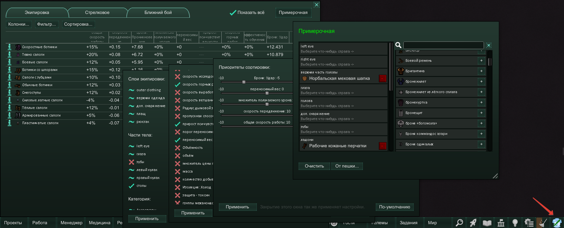Open the shirt gear icon in bottom bar
Screen dimensions: 564x228
pos(557,223)
